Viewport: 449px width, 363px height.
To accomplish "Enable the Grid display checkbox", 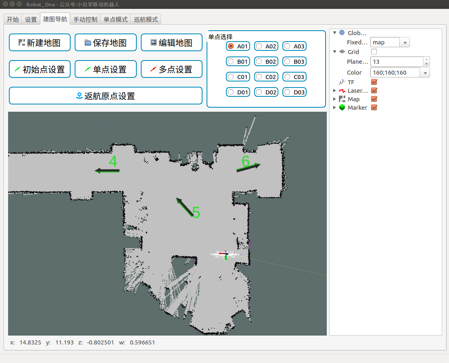I will (x=374, y=52).
